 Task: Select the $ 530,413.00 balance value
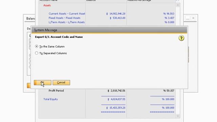tap(117, 18)
